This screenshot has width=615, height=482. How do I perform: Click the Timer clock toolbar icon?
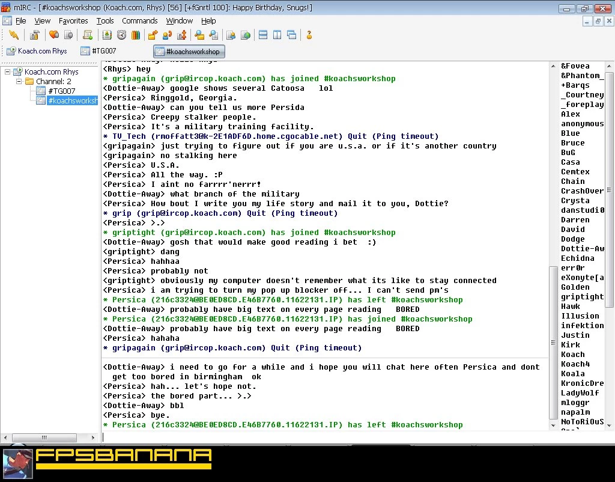(121, 35)
